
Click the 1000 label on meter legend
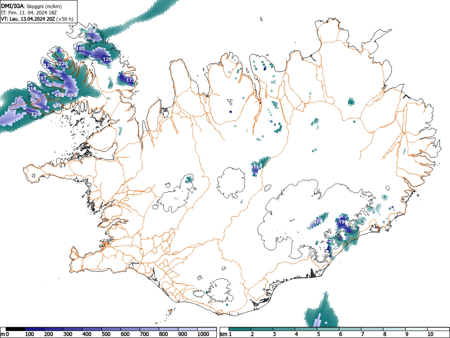(203, 334)
